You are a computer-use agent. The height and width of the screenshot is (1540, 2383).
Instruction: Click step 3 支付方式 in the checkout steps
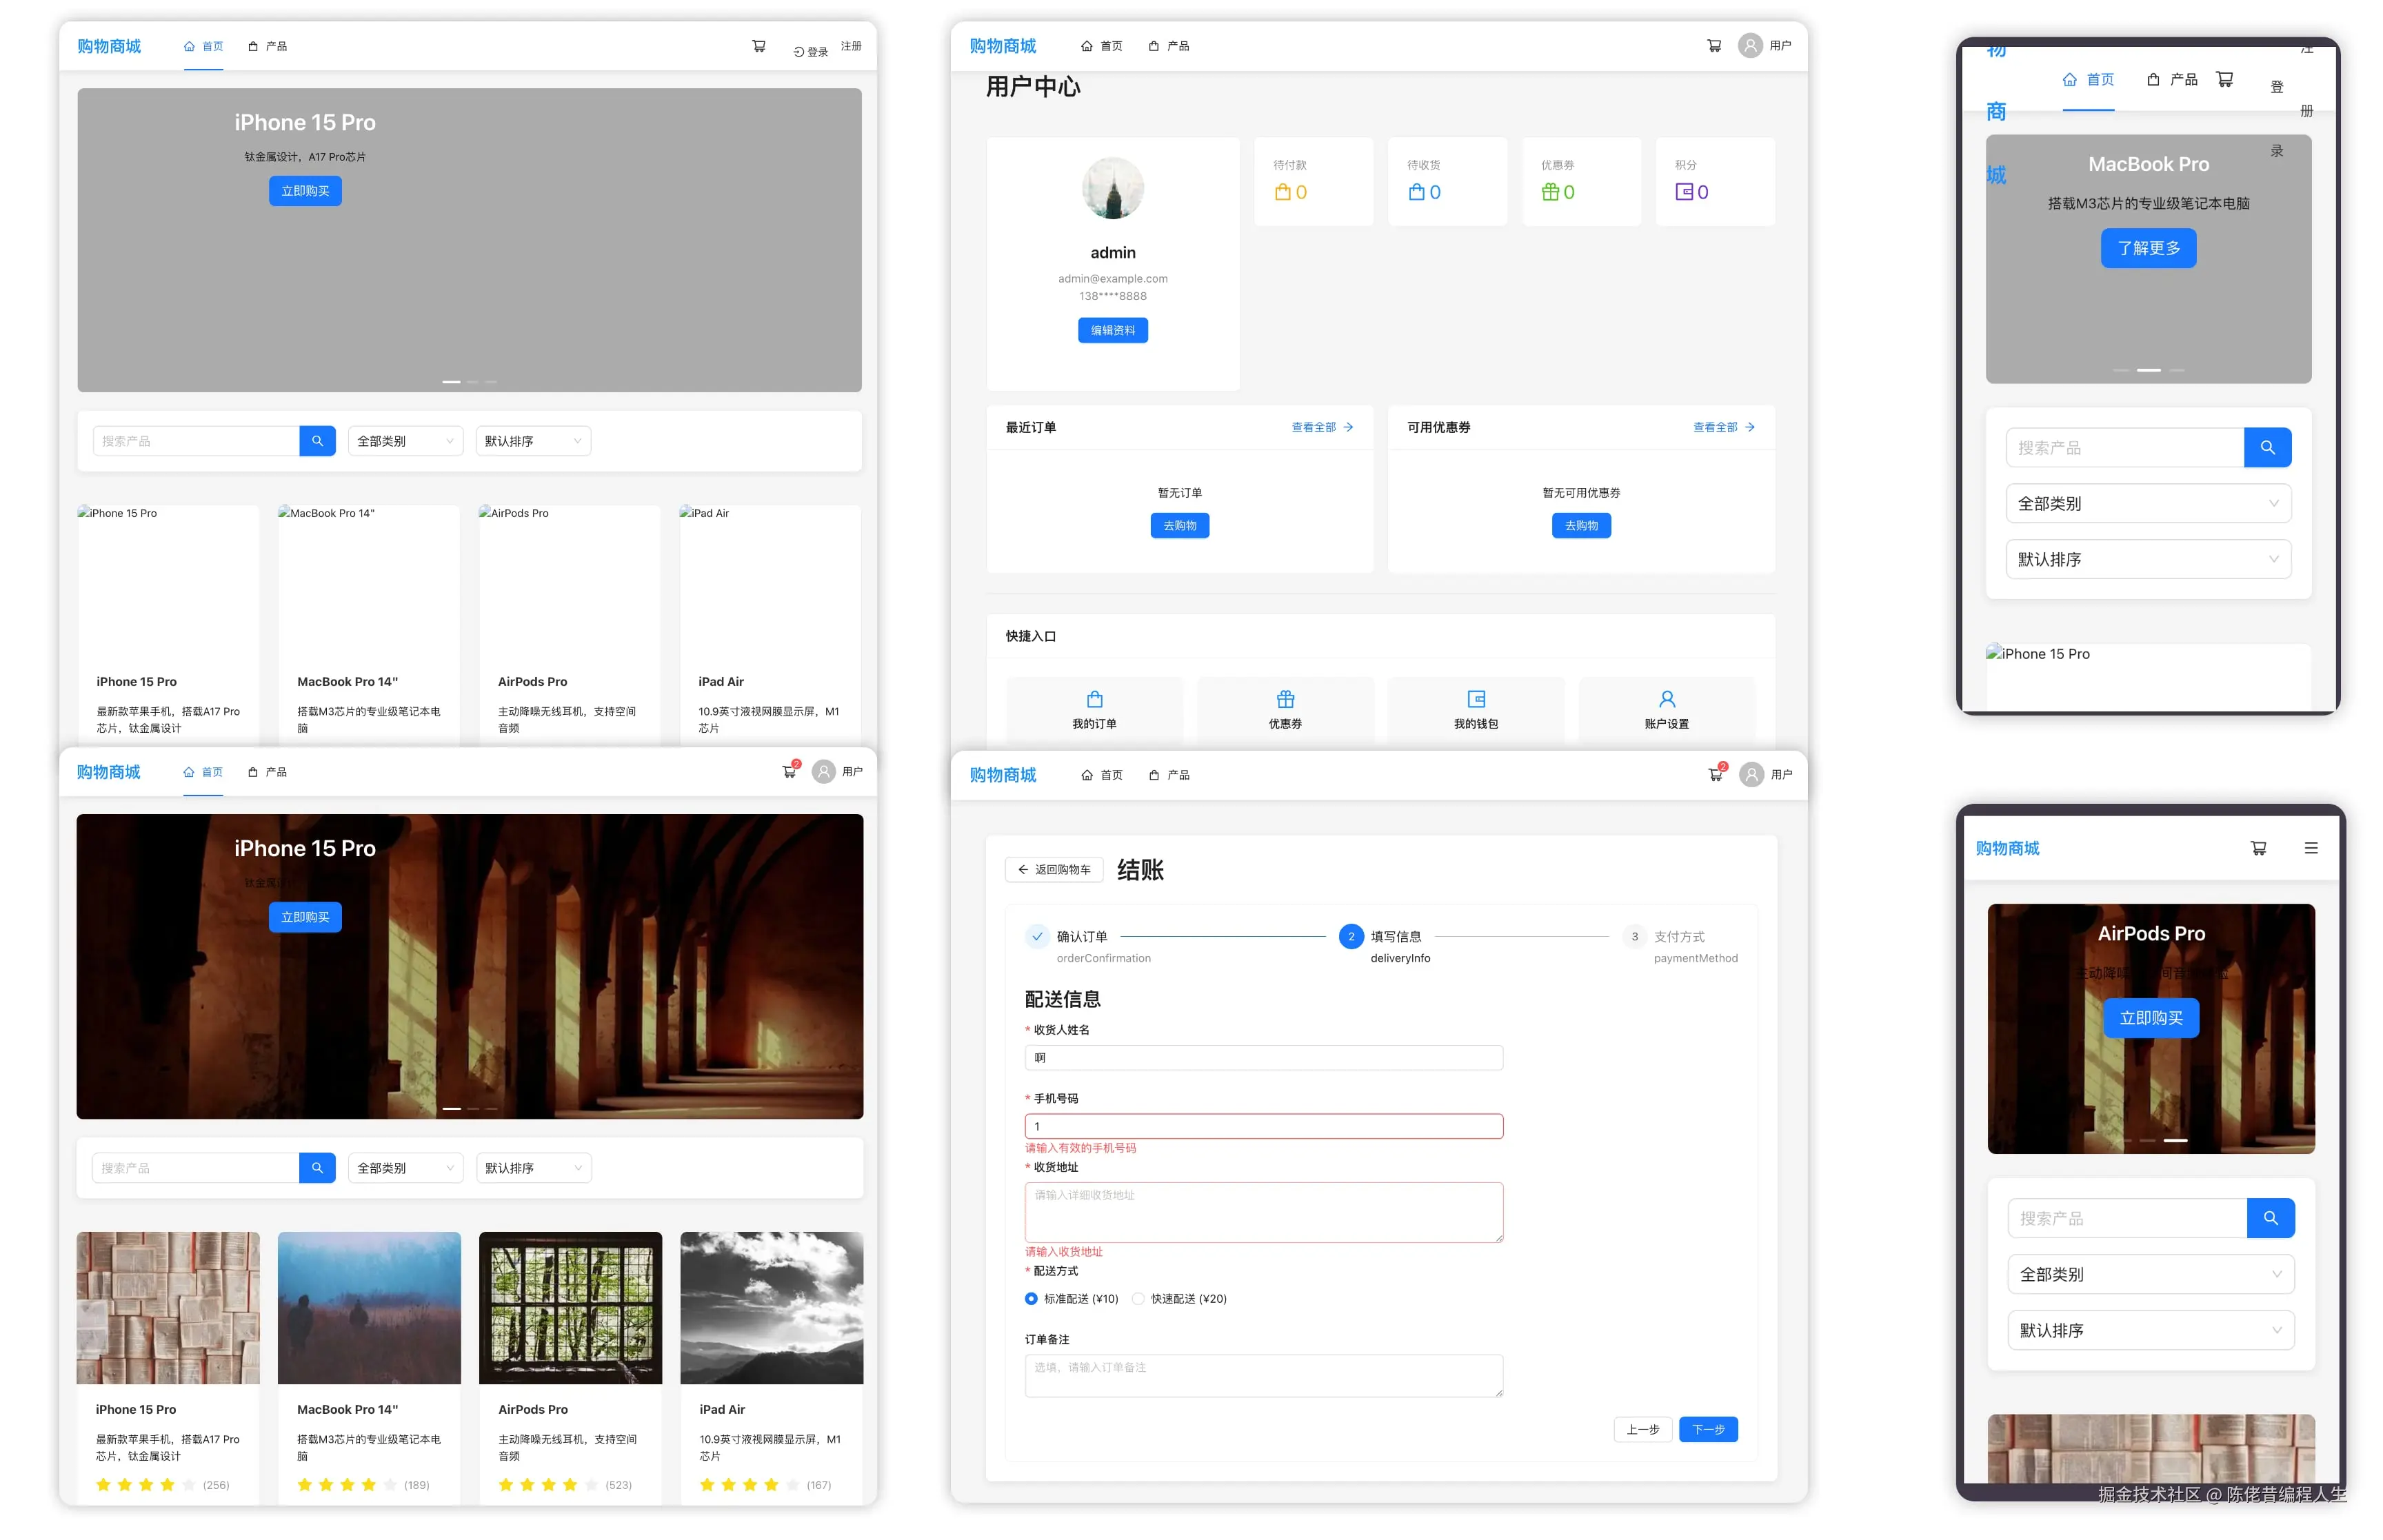coord(1678,937)
